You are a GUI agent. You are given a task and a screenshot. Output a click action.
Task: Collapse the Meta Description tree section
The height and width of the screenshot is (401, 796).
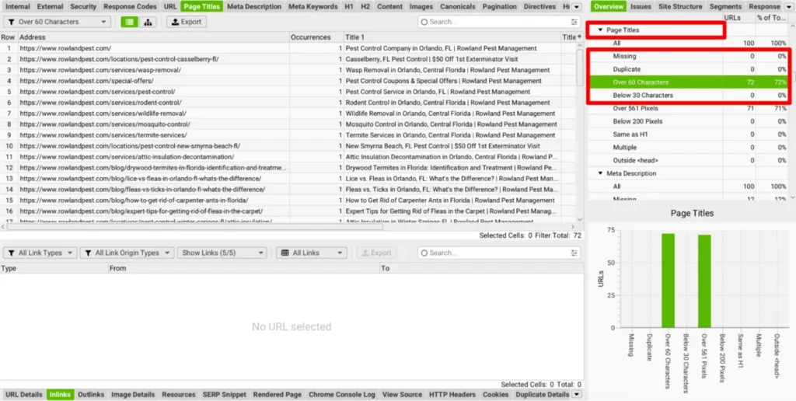(600, 173)
